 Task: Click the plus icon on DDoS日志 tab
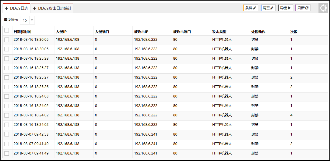pos(6,9)
